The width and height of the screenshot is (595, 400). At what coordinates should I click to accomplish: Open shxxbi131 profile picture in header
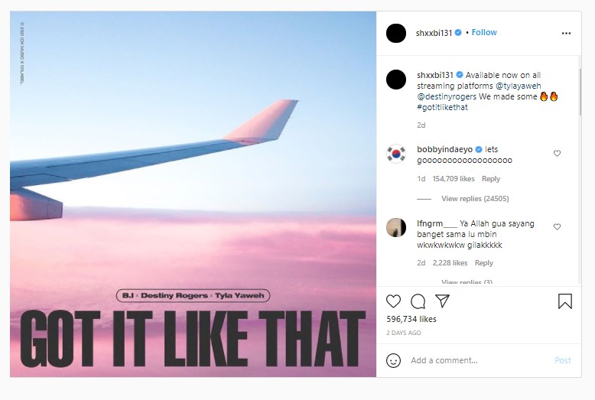pyautogui.click(x=396, y=34)
